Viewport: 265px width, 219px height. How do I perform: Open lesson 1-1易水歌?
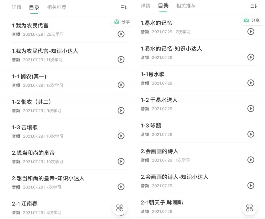[x=199, y=79]
